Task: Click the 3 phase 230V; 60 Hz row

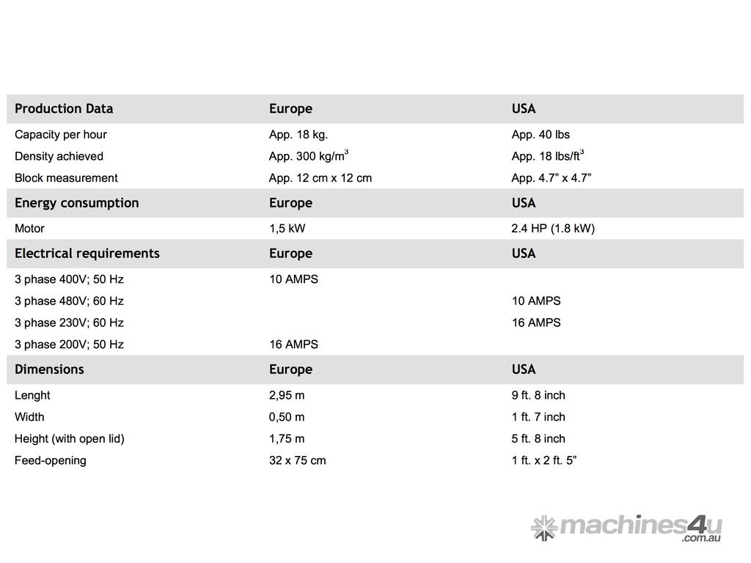Action: (x=69, y=323)
